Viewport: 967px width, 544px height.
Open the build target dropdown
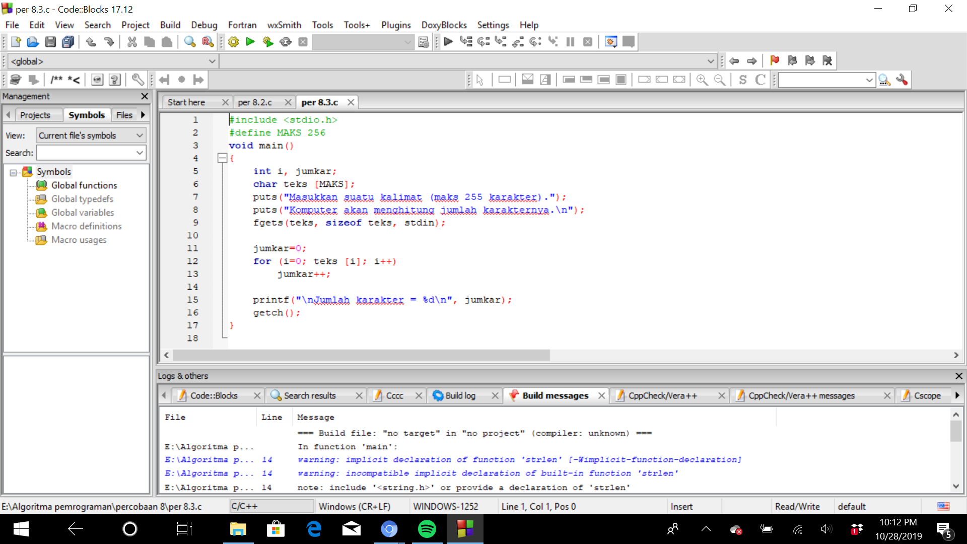363,42
